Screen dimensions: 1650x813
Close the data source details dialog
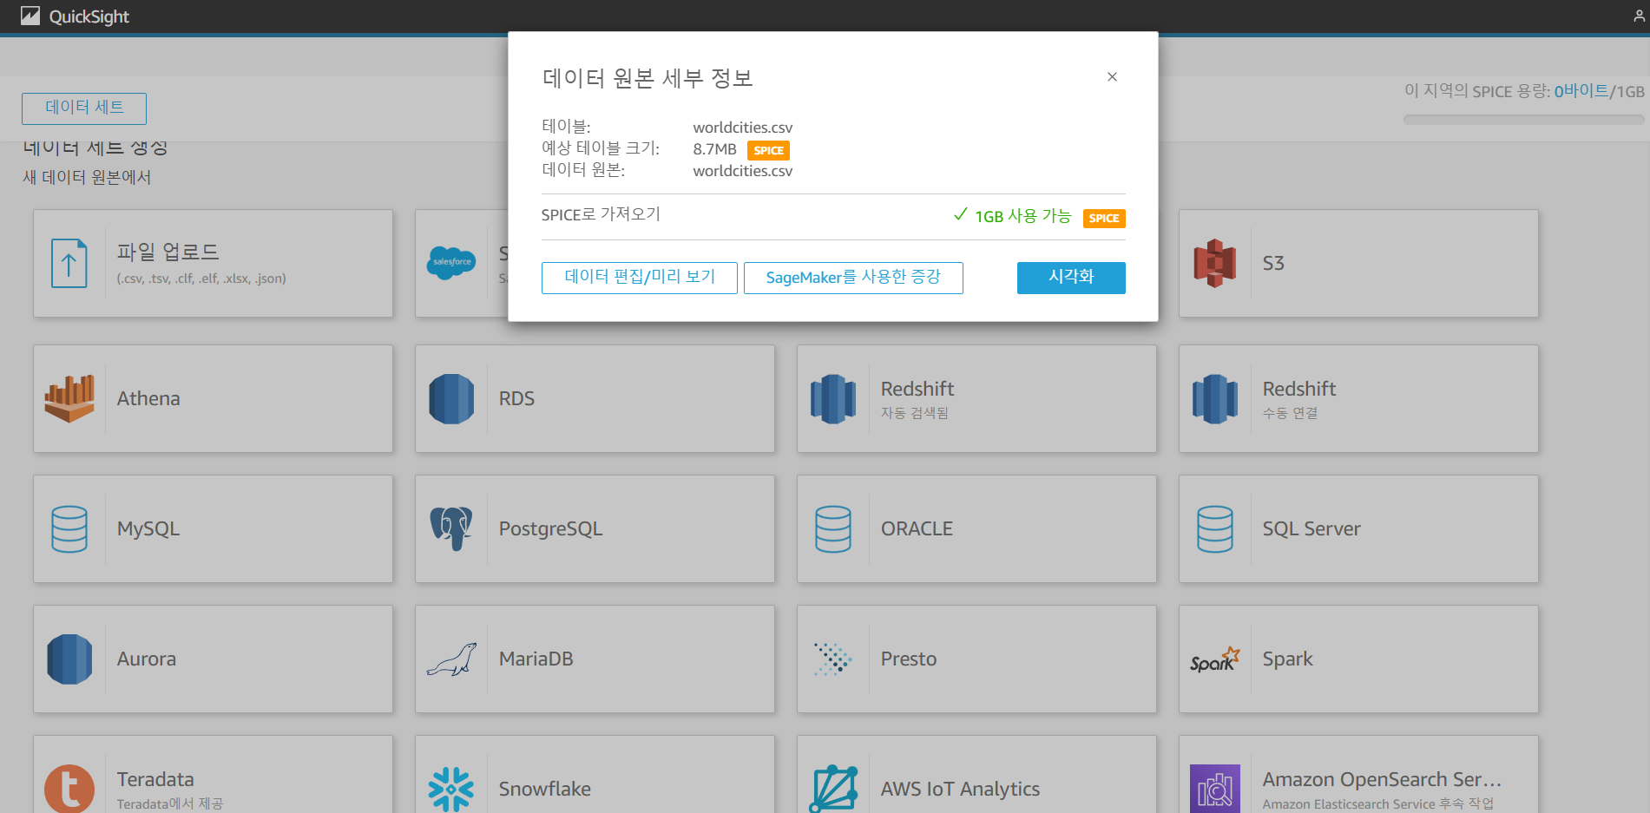point(1112,76)
